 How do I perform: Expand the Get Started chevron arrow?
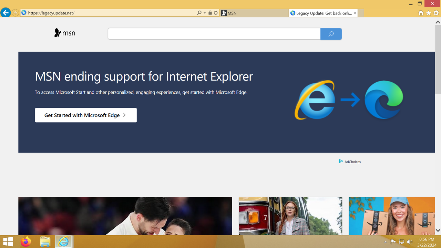(x=124, y=115)
